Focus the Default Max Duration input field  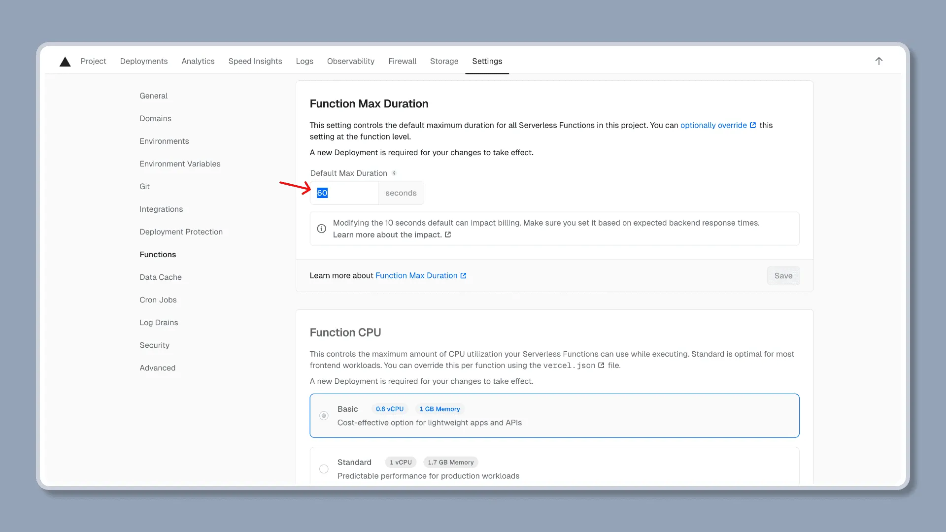345,193
